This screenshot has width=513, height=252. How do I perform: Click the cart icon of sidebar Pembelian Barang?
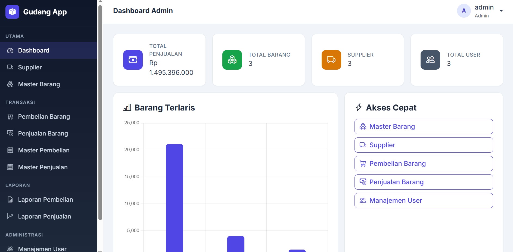tap(10, 117)
